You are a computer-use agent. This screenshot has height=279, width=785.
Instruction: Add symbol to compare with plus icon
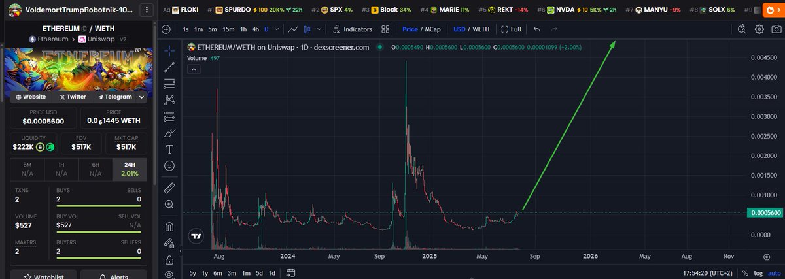166,29
